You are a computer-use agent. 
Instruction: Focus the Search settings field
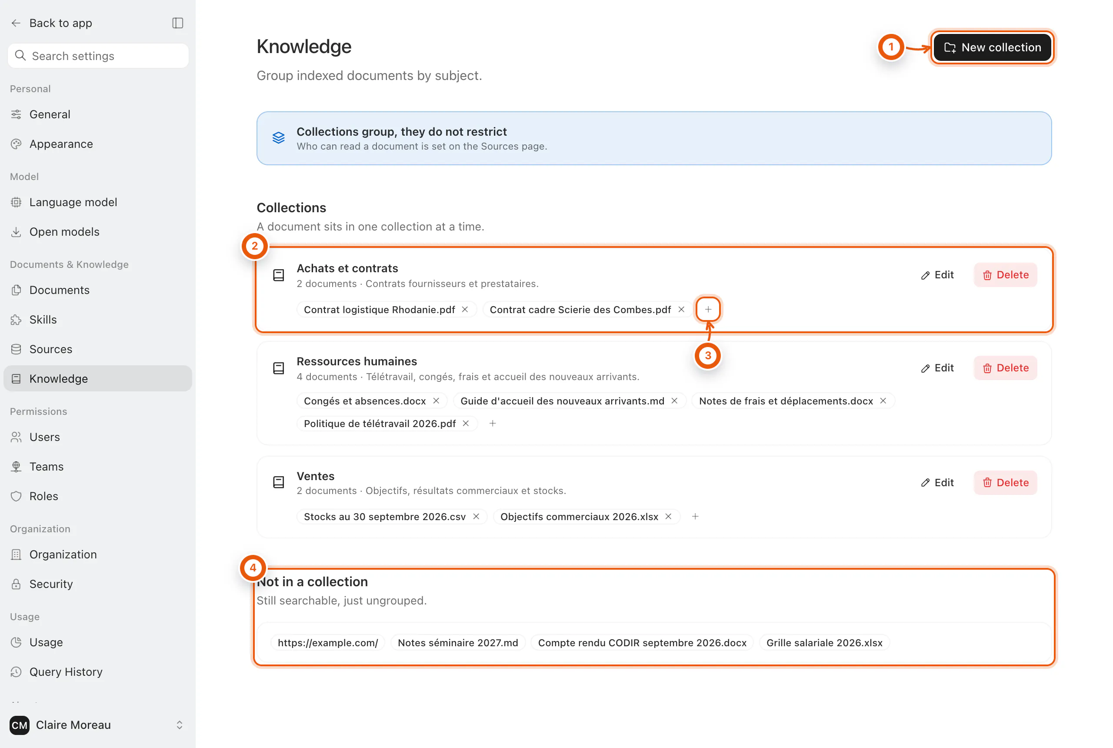point(98,56)
